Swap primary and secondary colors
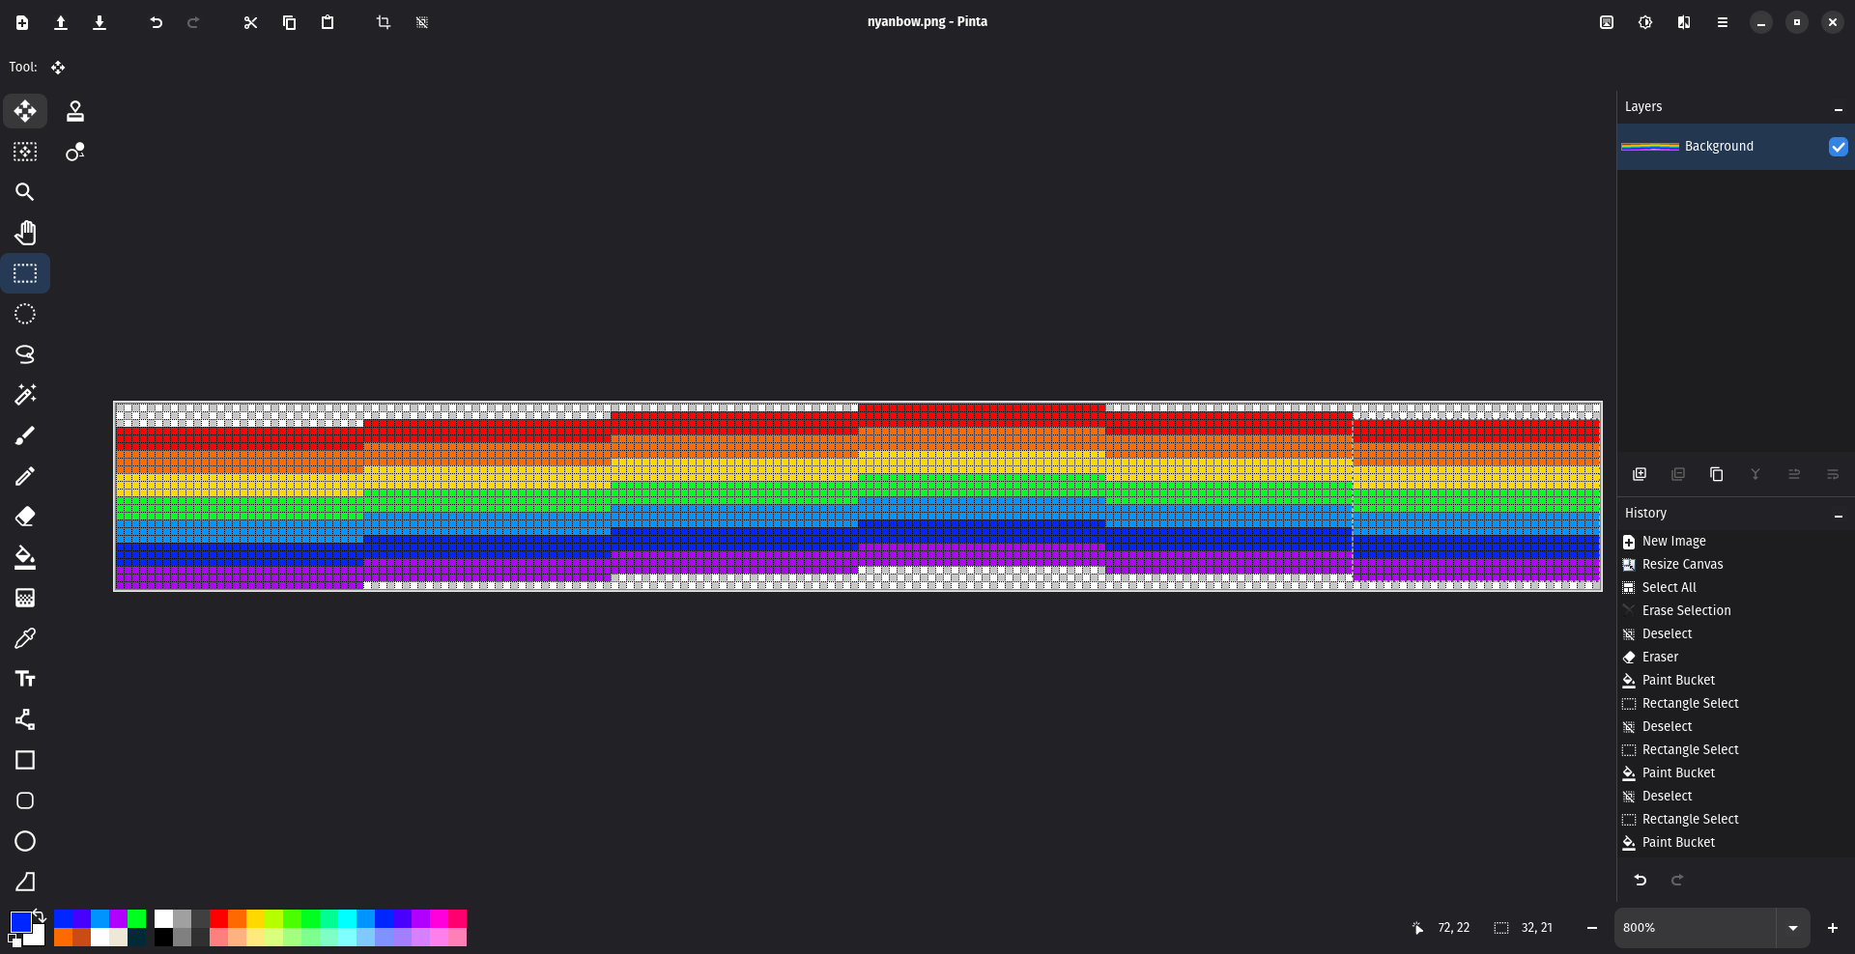 [x=40, y=915]
